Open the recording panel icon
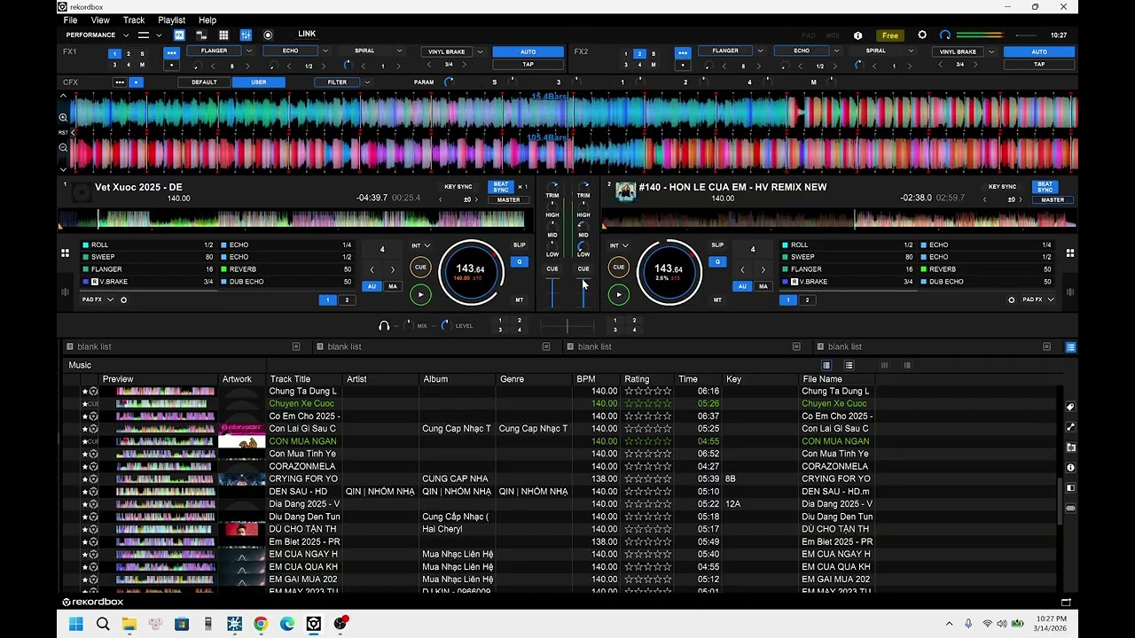Image resolution: width=1135 pixels, height=638 pixels. (268, 35)
